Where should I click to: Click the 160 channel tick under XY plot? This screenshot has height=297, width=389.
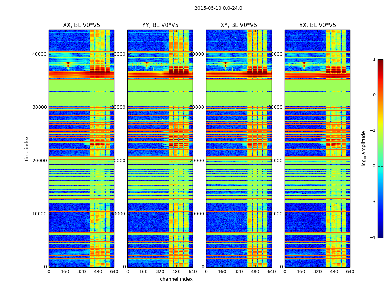[222, 272]
